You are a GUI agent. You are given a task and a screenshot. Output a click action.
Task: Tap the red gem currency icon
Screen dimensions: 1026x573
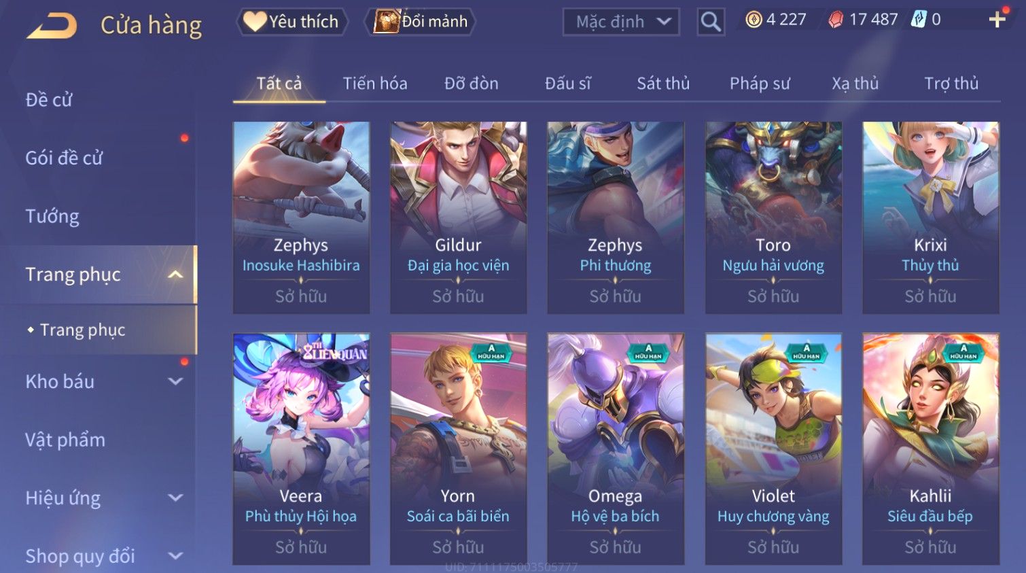836,20
